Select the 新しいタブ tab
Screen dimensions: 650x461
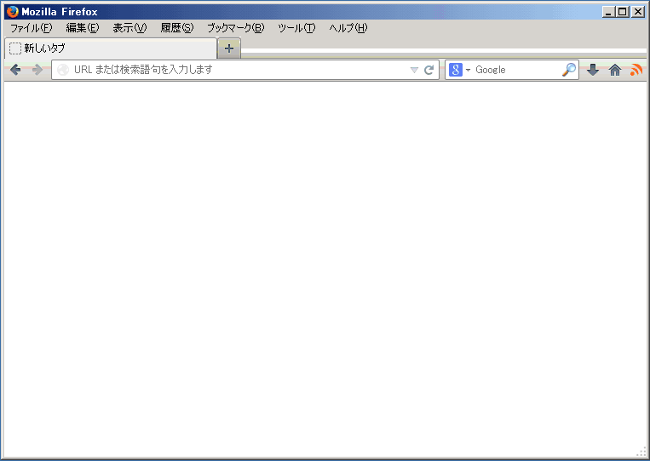point(111,48)
